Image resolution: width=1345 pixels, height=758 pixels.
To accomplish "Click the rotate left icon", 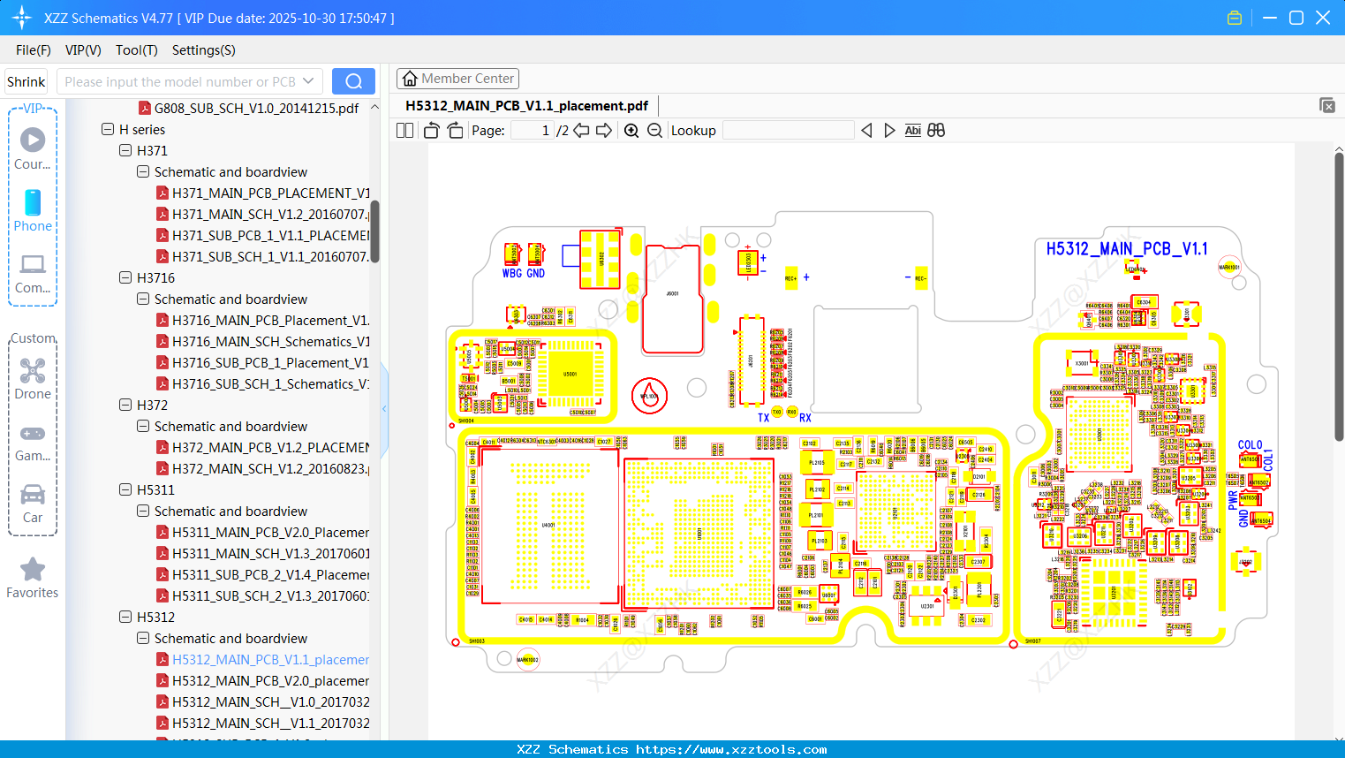I will point(430,130).
